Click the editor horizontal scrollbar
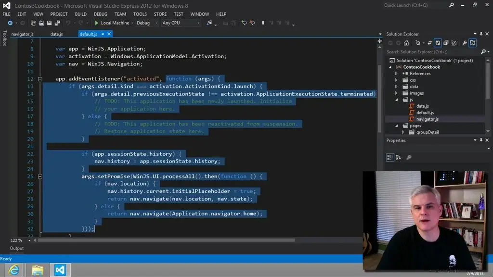This screenshot has height=277, width=493. click(x=167, y=240)
